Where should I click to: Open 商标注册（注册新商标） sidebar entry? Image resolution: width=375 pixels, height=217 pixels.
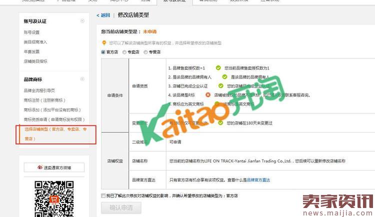click(x=44, y=100)
